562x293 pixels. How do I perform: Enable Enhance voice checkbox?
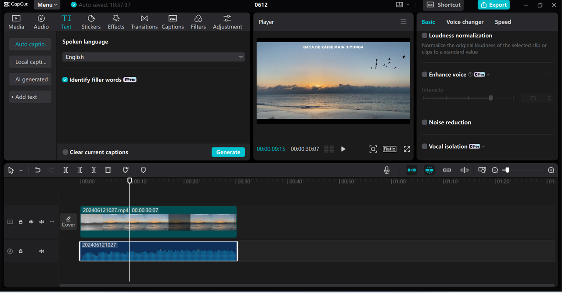pyautogui.click(x=425, y=75)
